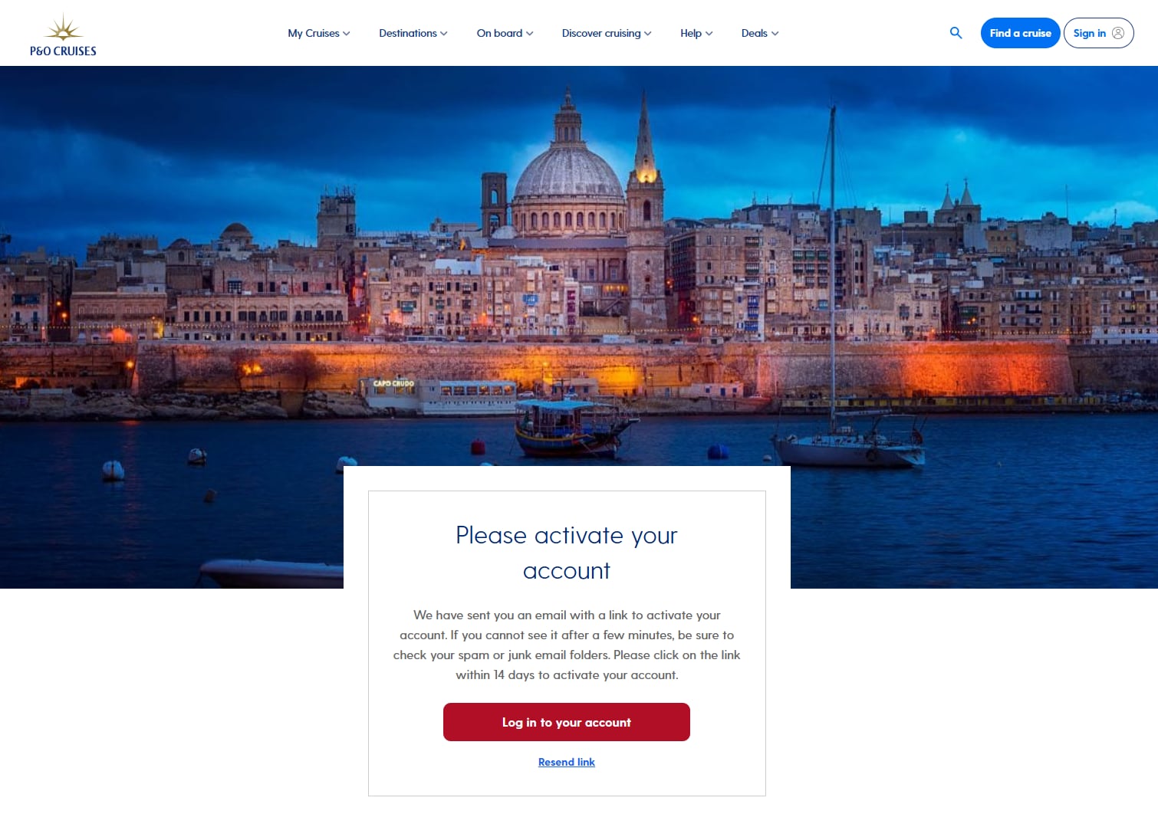Click the user profile icon in Sign in

(x=1118, y=33)
